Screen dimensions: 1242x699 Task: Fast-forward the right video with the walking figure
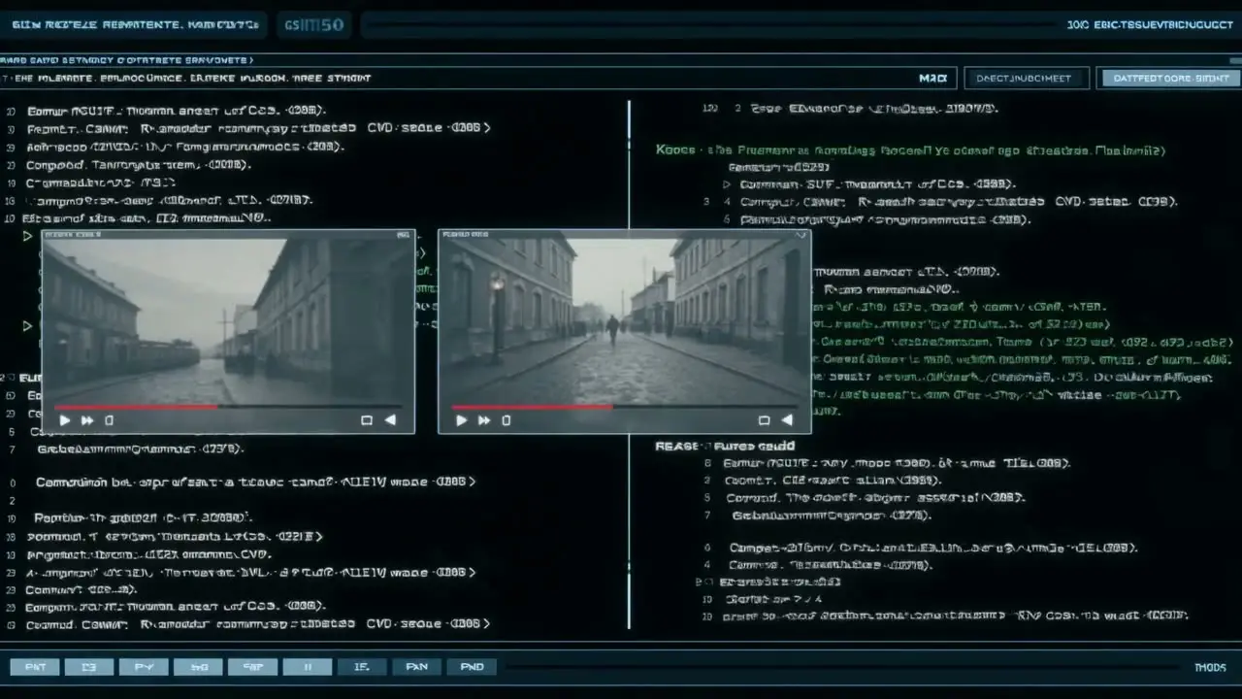pyautogui.click(x=484, y=420)
